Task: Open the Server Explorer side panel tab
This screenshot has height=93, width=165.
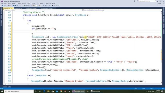Action: click(1, 11)
